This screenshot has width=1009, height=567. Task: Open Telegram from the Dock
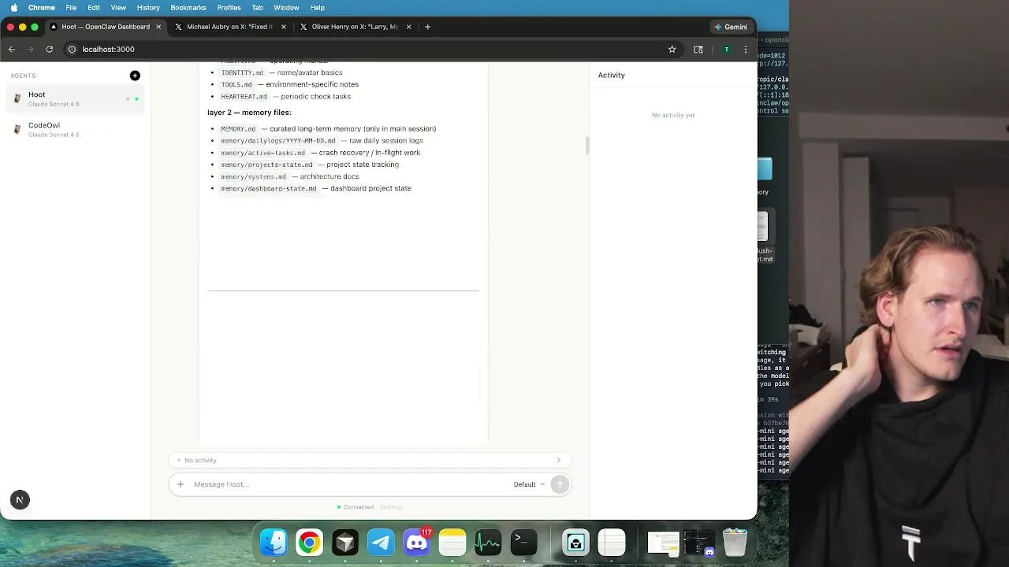point(381,542)
